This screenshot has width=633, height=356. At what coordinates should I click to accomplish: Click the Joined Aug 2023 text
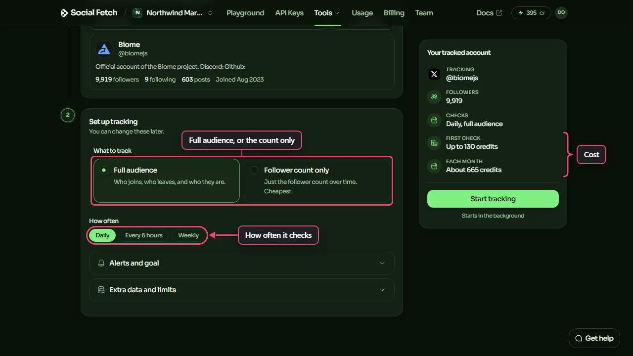point(240,79)
